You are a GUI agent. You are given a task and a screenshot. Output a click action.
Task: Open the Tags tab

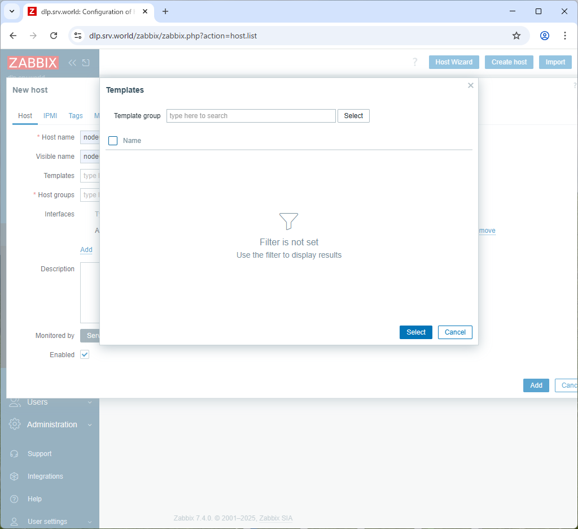click(75, 116)
